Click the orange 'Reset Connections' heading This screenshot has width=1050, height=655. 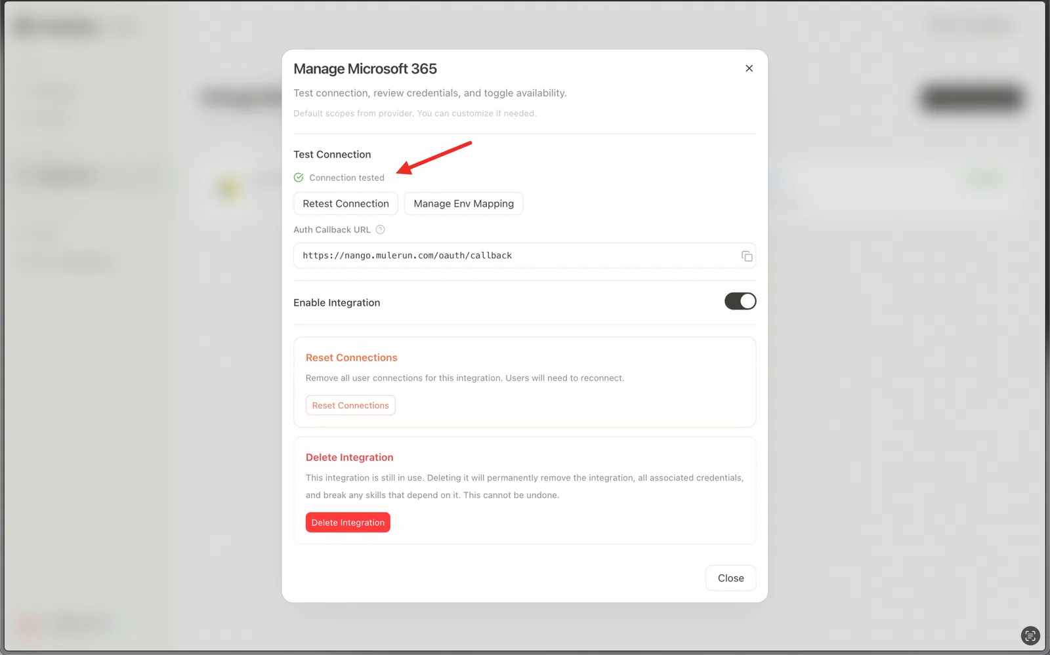click(352, 357)
